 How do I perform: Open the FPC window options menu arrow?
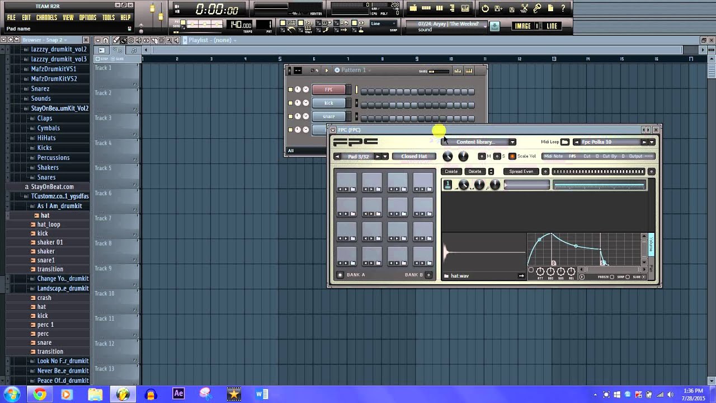333,130
